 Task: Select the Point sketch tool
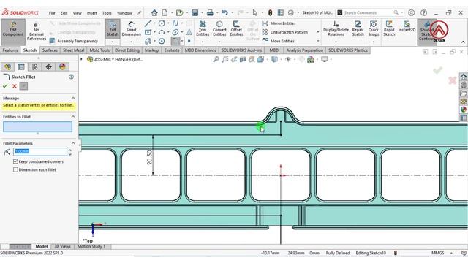pyautogui.click(x=189, y=41)
